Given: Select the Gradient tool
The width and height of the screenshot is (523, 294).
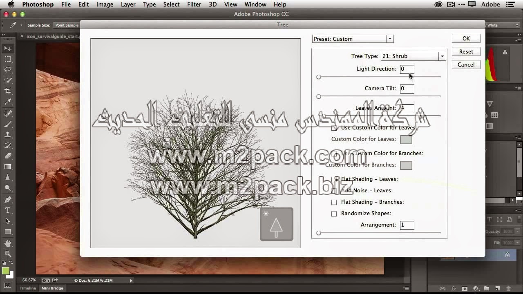Looking at the screenshot, I should [x=8, y=167].
